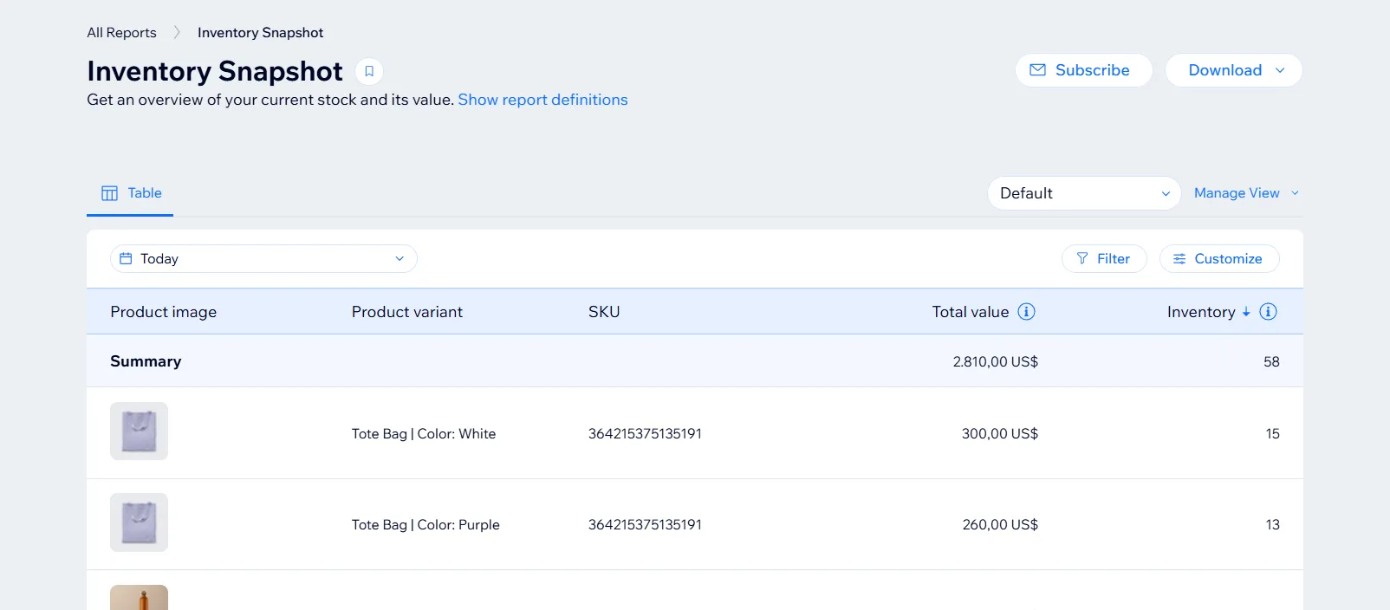This screenshot has width=1390, height=610.
Task: Click the Customize button
Action: click(1219, 258)
